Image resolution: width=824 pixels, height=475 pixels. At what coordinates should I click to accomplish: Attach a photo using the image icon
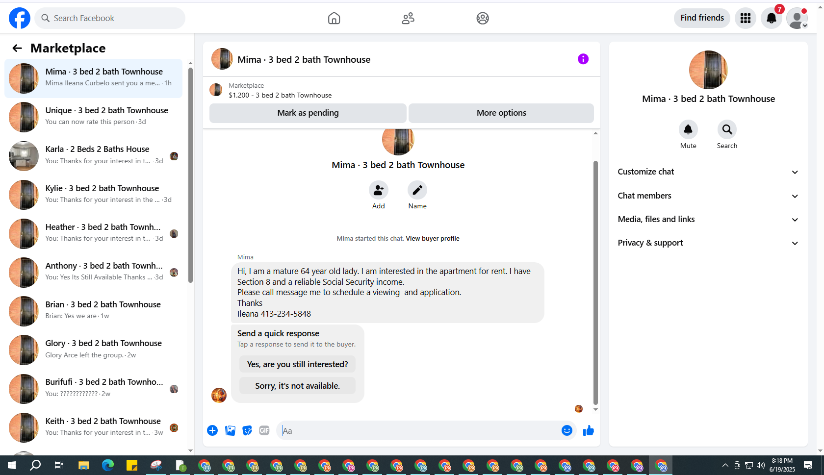[230, 430]
